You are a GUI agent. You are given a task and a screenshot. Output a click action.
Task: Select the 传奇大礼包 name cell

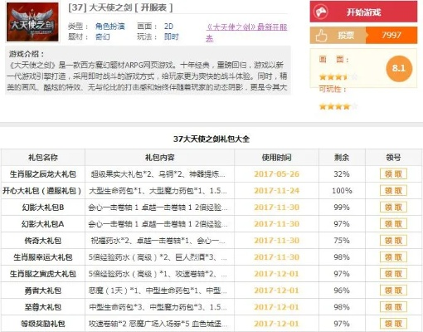(x=43, y=241)
